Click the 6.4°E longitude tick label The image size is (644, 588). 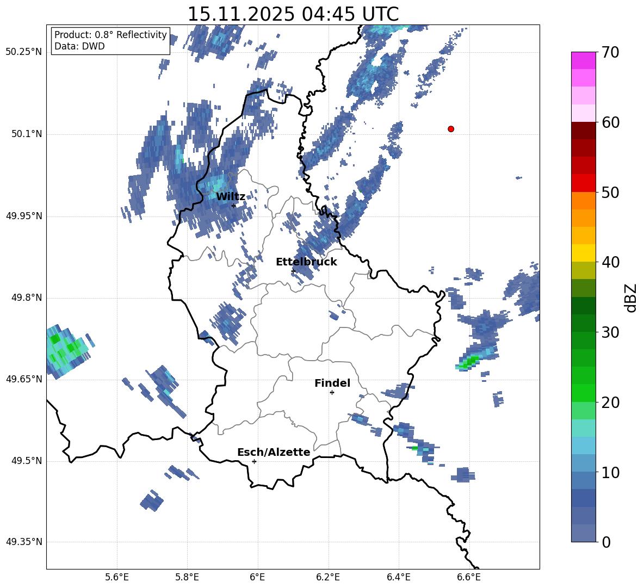[x=398, y=577]
